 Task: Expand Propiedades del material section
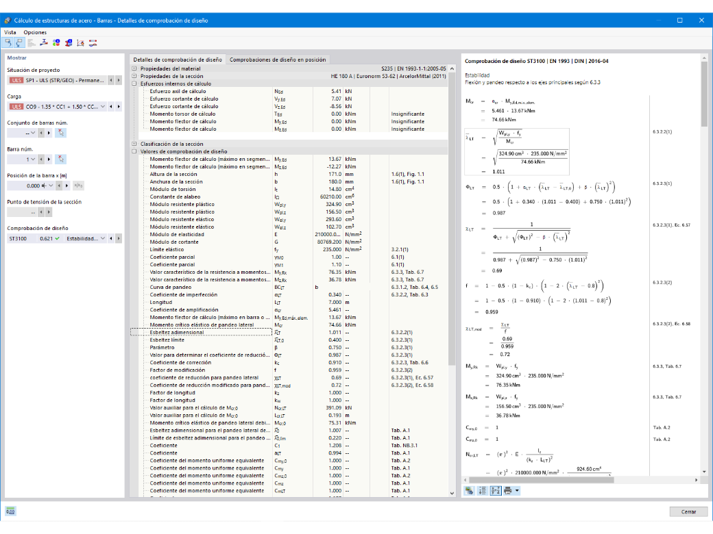[x=134, y=68]
